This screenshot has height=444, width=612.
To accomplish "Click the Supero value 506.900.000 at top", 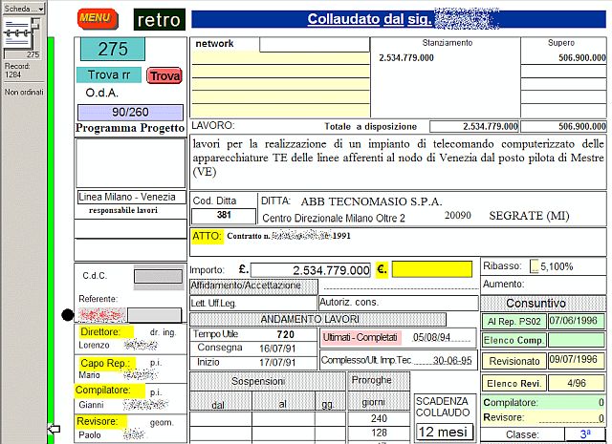I will click(x=581, y=58).
